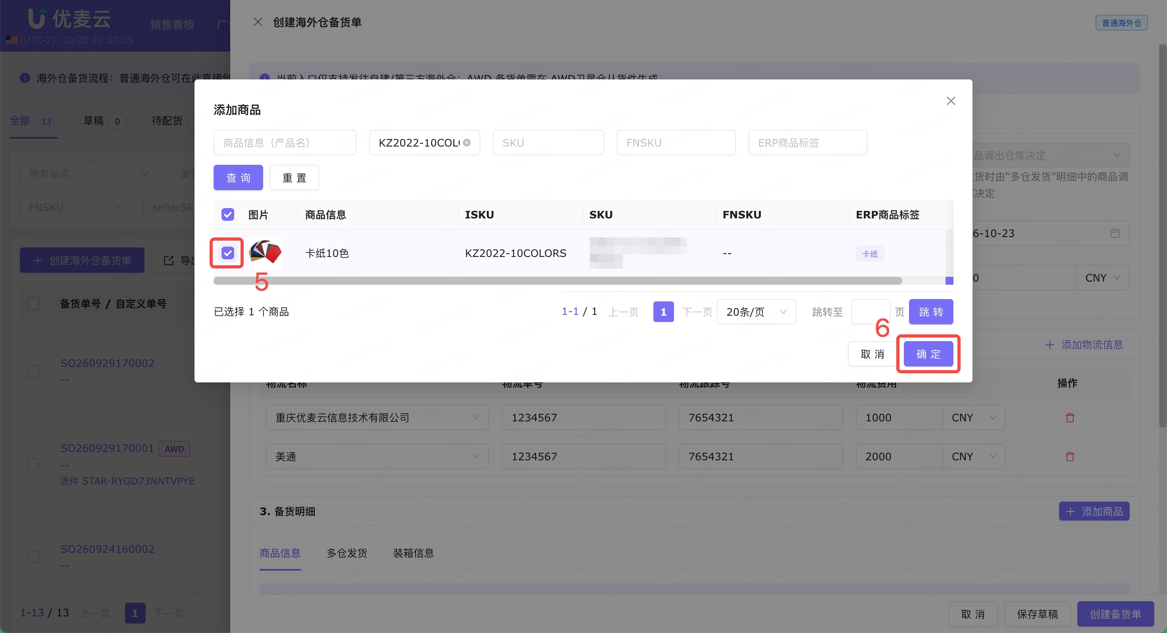Click the SKU search input field
Viewport: 1167px width, 633px height.
point(548,143)
